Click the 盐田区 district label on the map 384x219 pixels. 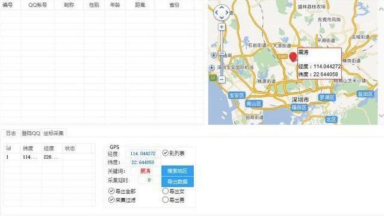click(x=365, y=94)
